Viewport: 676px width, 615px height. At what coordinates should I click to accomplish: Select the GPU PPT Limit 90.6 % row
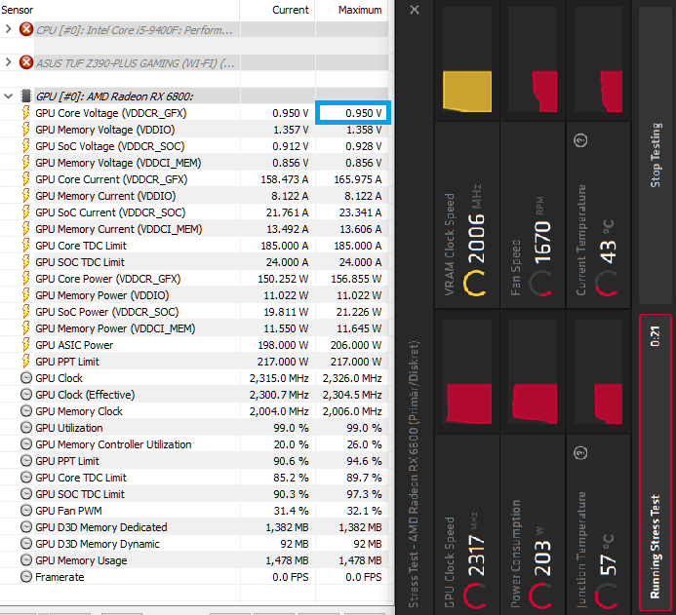194,461
